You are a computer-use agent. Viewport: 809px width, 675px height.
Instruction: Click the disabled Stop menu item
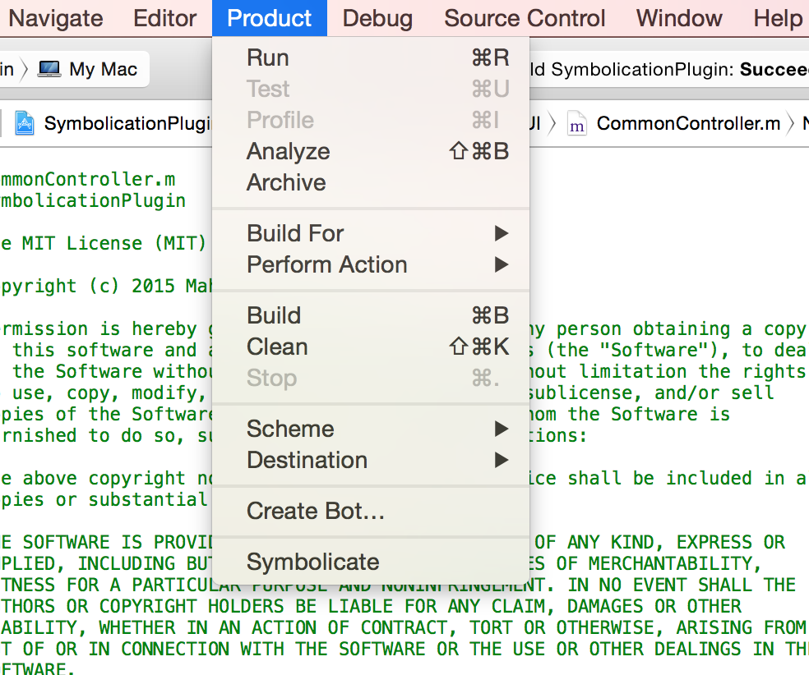click(371, 378)
